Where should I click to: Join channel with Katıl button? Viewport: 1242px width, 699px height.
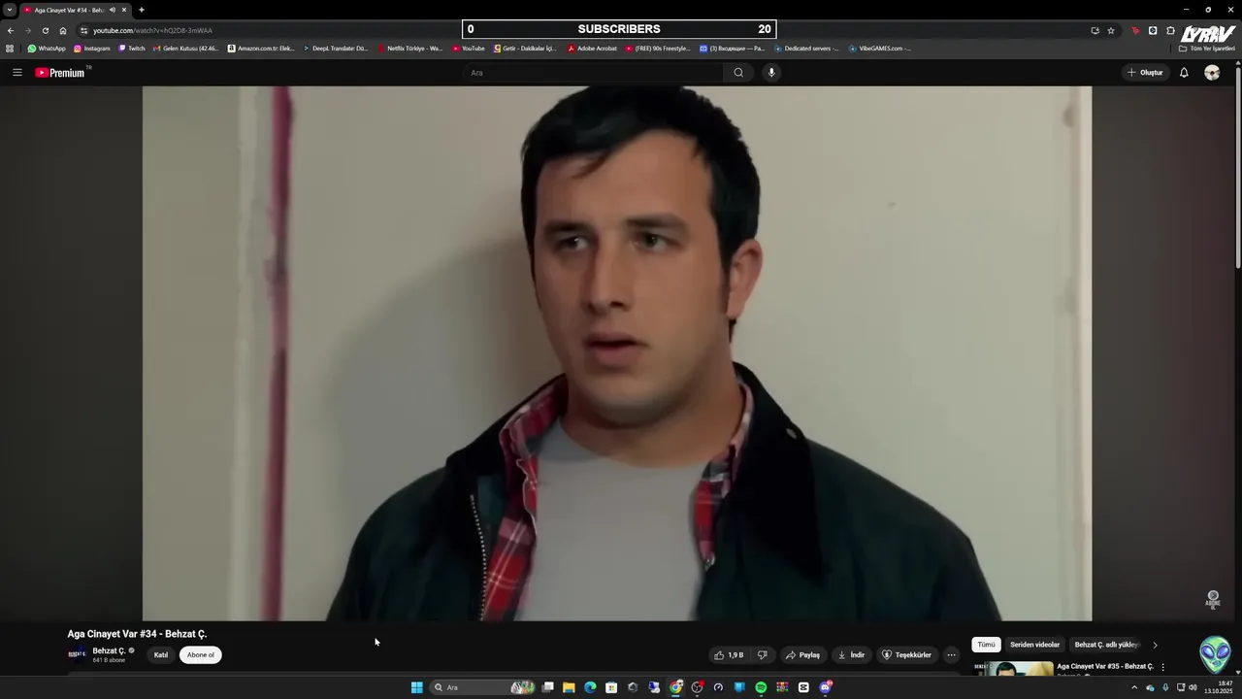[x=161, y=655]
